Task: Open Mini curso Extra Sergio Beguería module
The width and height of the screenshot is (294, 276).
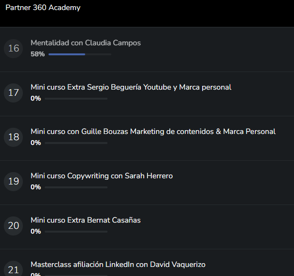Action: click(x=131, y=87)
